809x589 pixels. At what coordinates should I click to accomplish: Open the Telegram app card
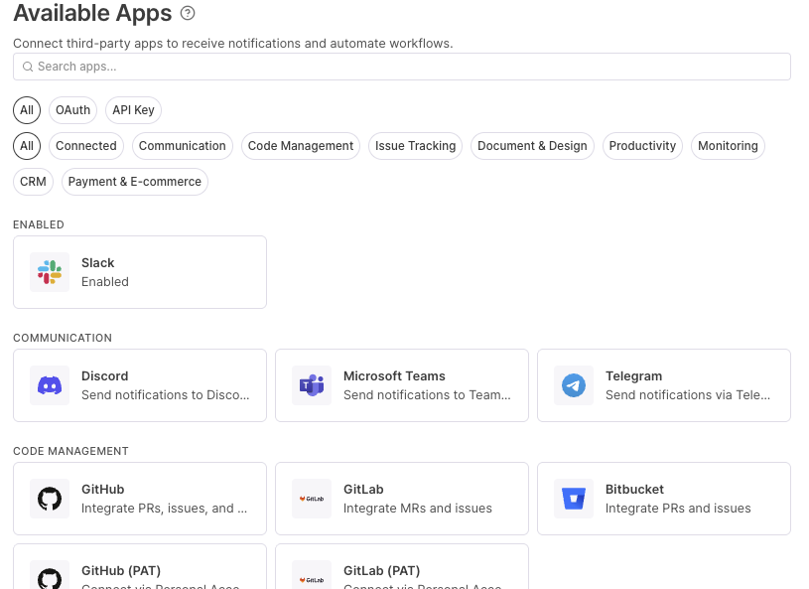(x=664, y=385)
